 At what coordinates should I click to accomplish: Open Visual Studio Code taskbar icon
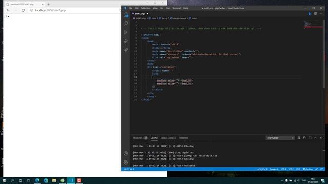(x=71, y=180)
